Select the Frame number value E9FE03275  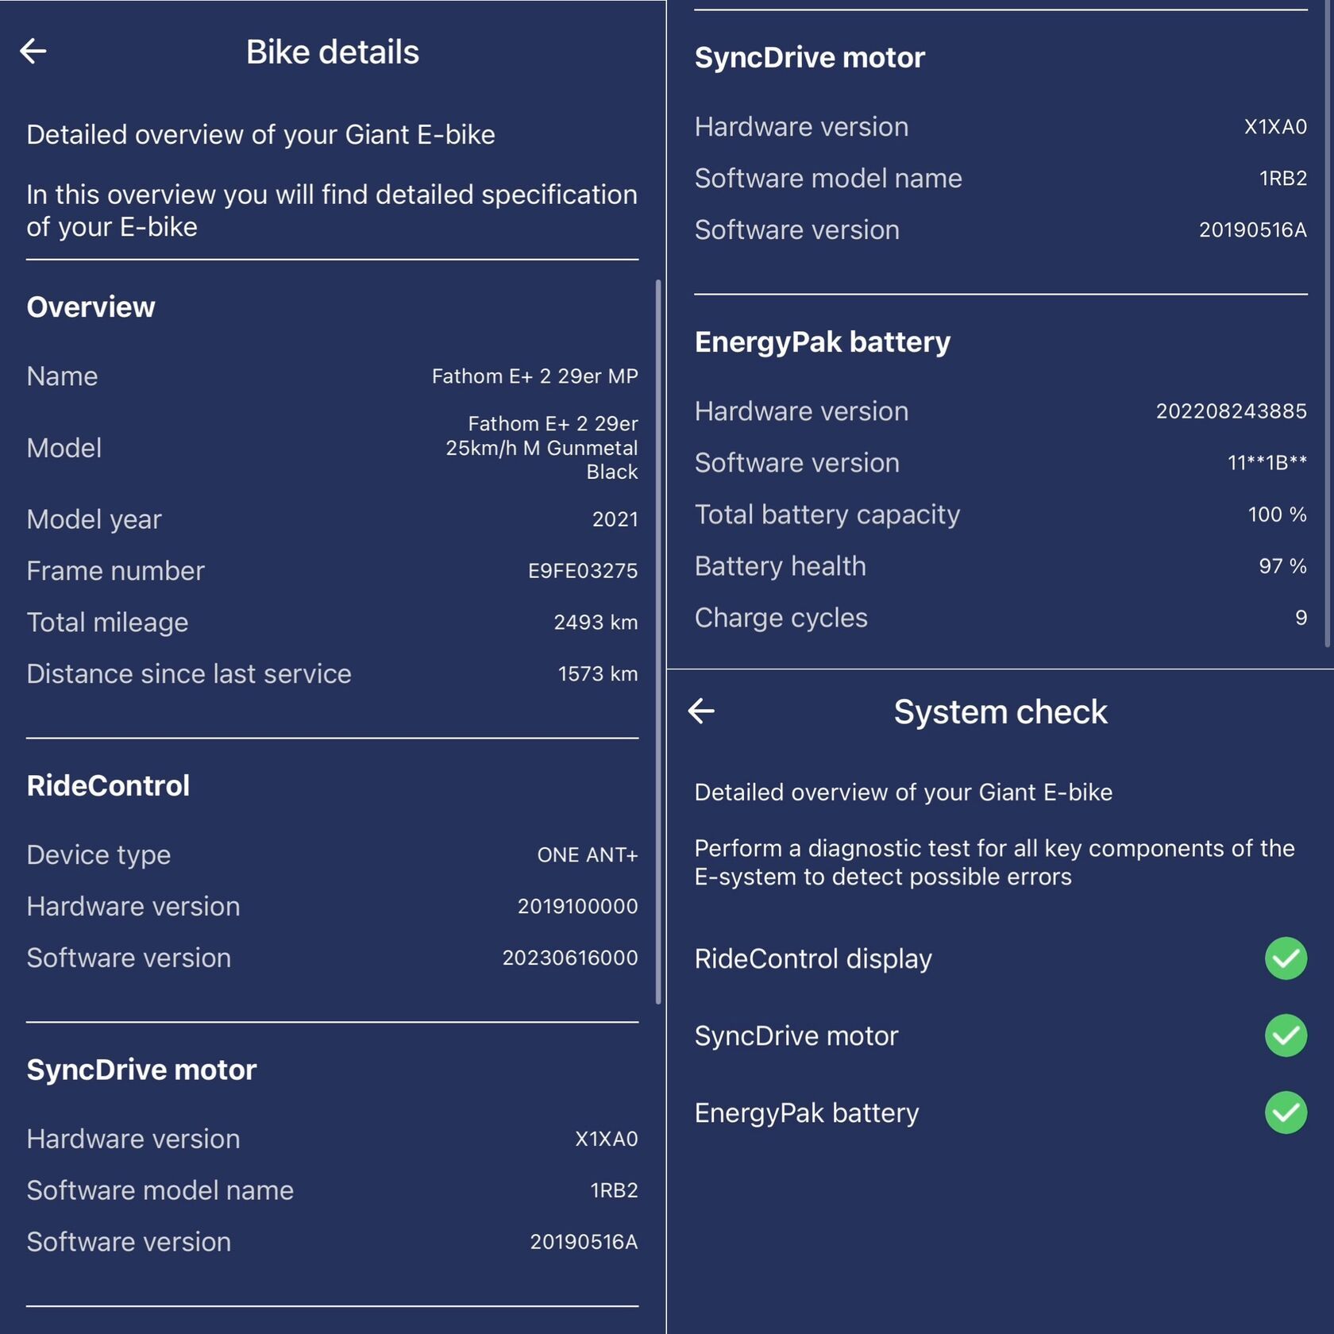coord(582,571)
